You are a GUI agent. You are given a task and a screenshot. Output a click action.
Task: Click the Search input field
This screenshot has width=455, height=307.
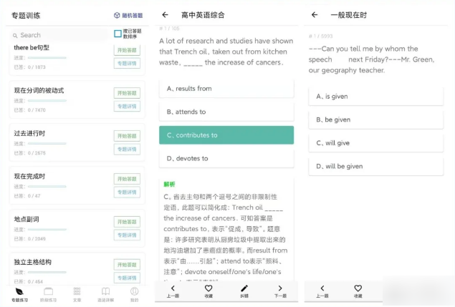coord(59,35)
